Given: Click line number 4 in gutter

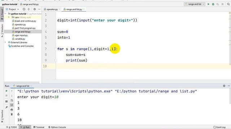Looking at the screenshot, I should [x=46, y=32].
